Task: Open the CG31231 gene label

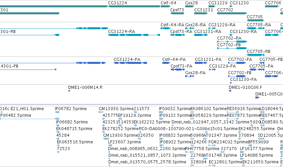Action: [204, 10]
